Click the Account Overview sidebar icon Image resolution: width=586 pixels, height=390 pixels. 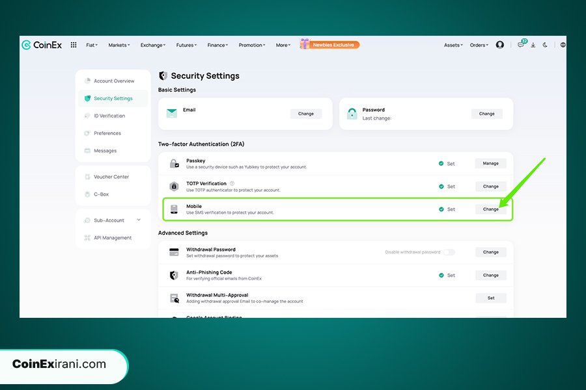coord(87,81)
